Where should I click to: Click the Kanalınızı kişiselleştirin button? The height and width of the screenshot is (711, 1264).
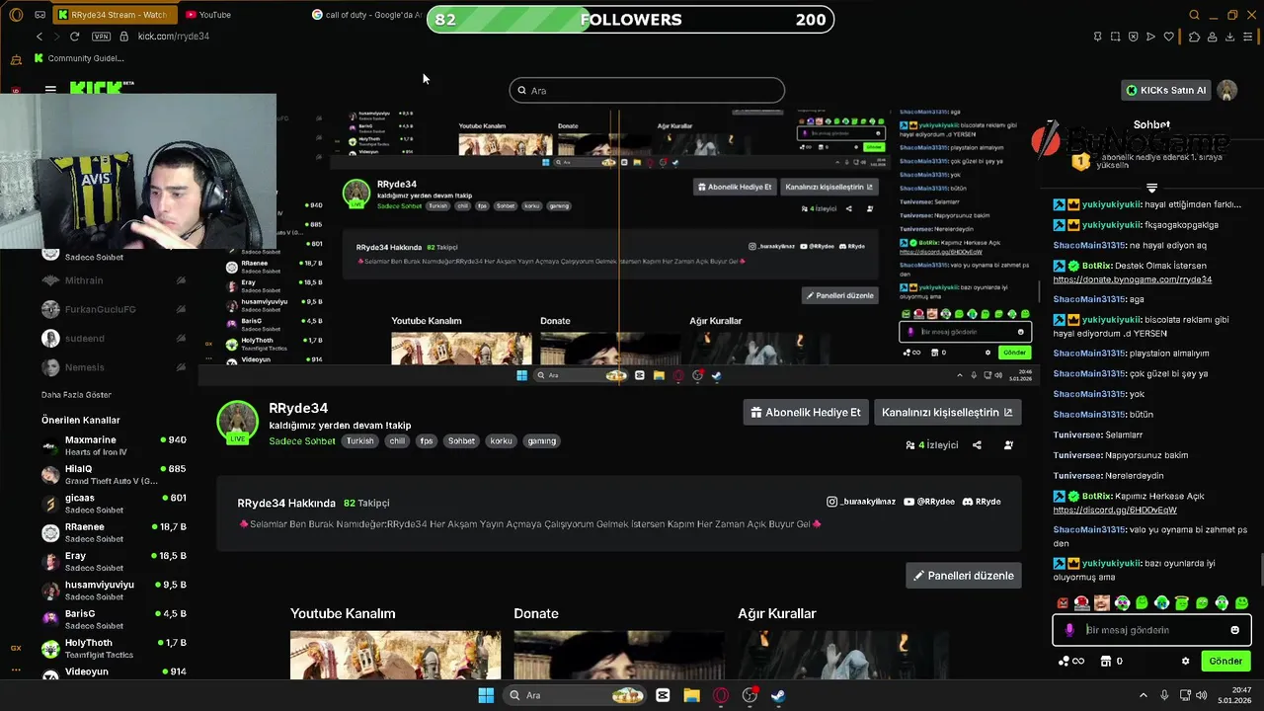947,413
